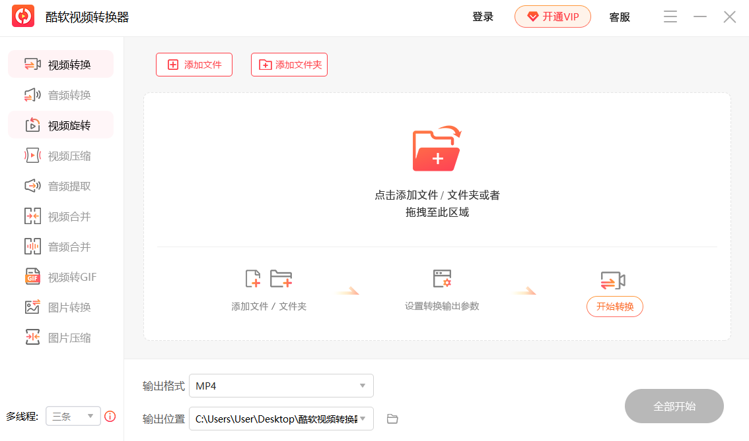This screenshot has width=749, height=441.
Task: Click the 开通VIP button
Action: tap(553, 16)
